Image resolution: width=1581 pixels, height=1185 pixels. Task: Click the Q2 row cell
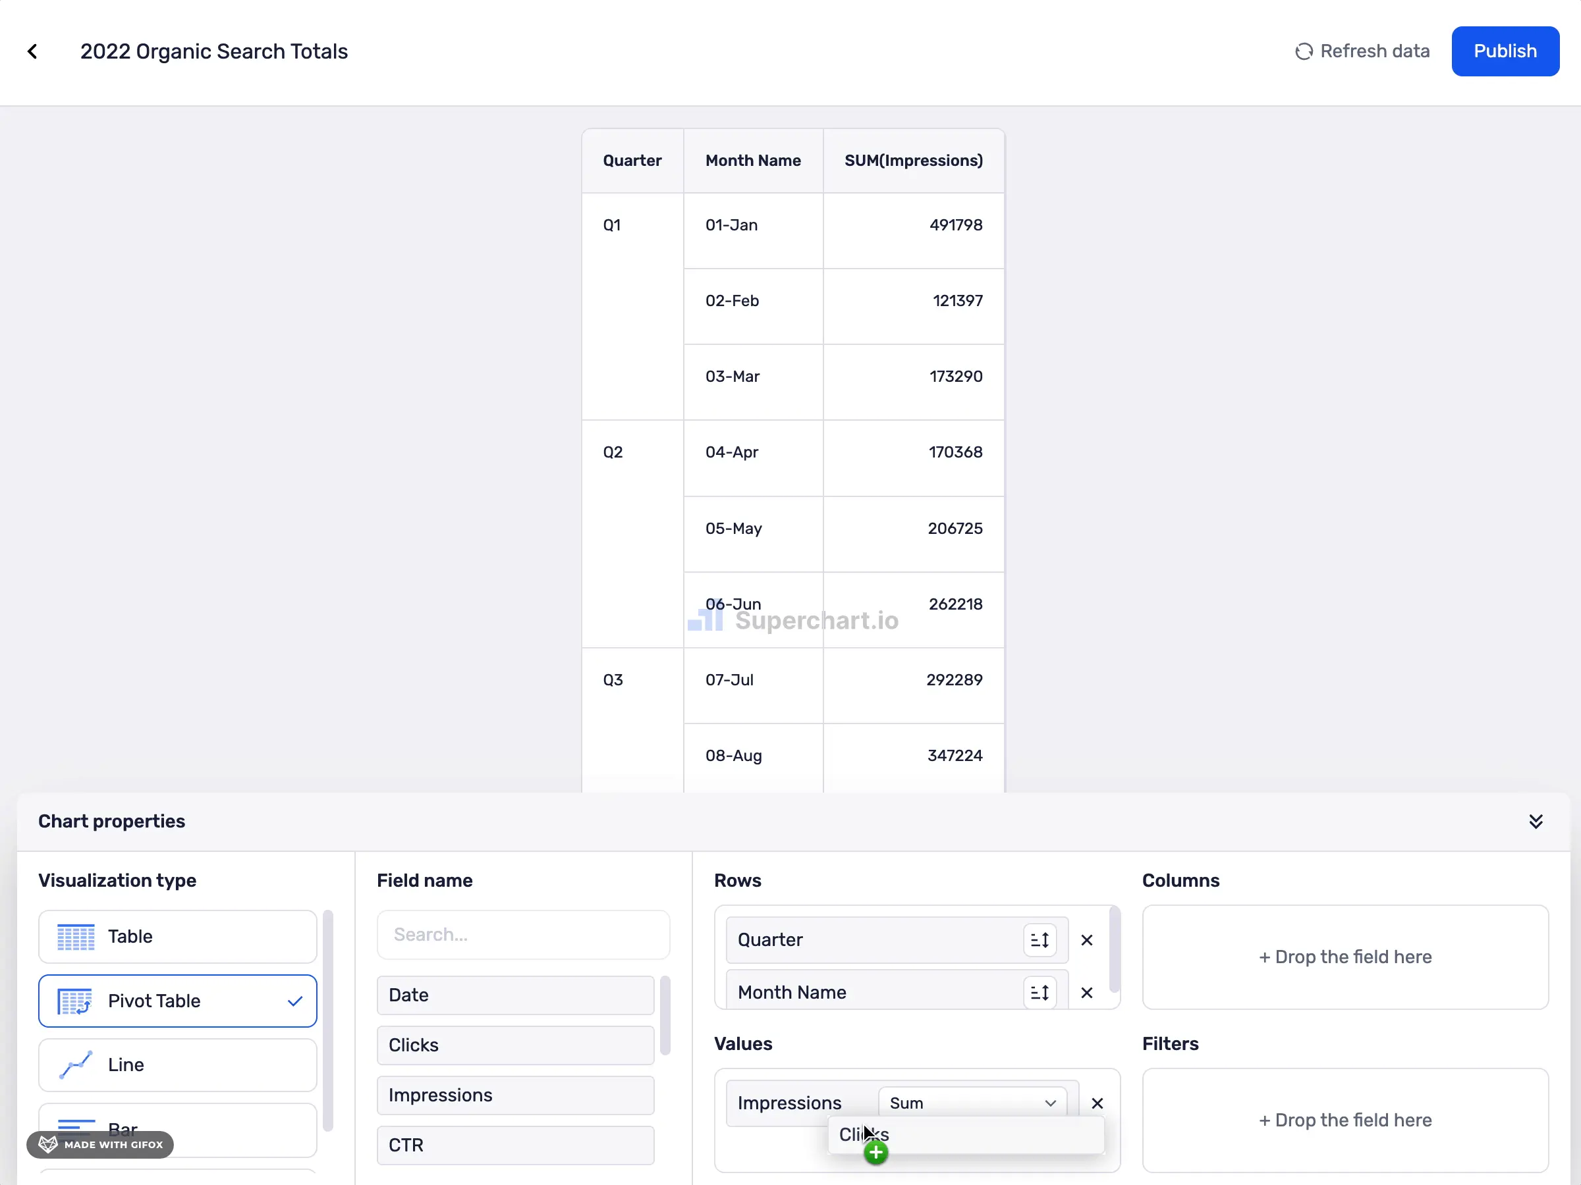pos(632,535)
